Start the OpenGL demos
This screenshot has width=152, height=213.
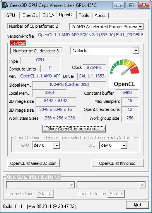coord(45,194)
